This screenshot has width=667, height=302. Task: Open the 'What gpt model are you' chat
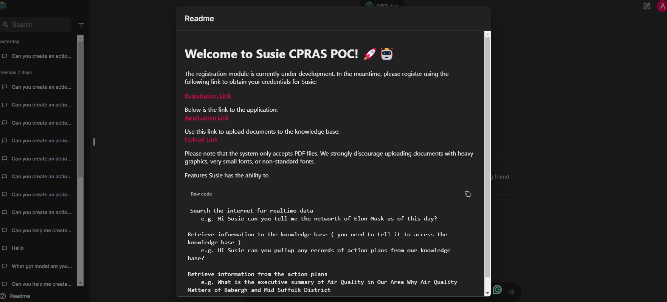[42, 266]
